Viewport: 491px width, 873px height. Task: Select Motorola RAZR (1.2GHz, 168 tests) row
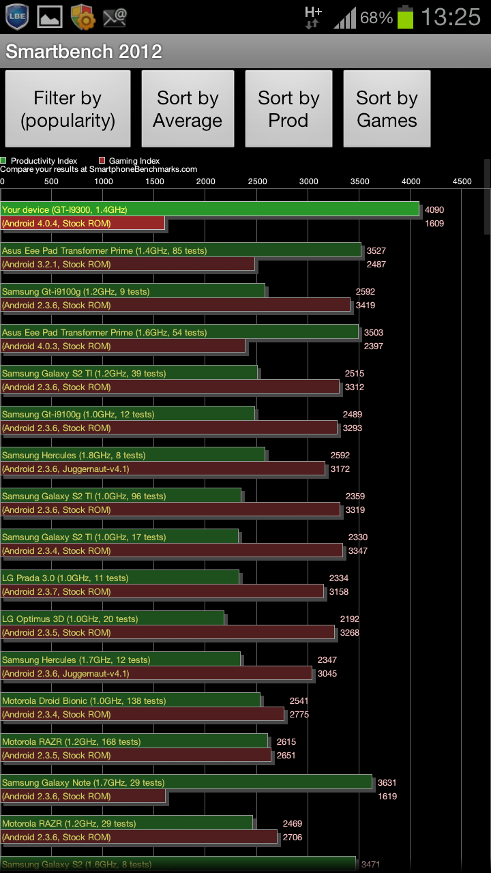coord(134,741)
